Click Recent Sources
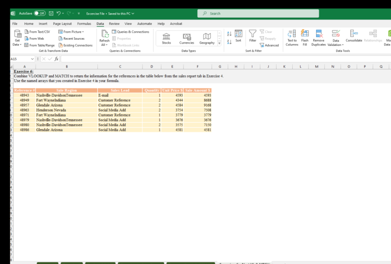Viewport: 391px width, 264px height. point(71,38)
